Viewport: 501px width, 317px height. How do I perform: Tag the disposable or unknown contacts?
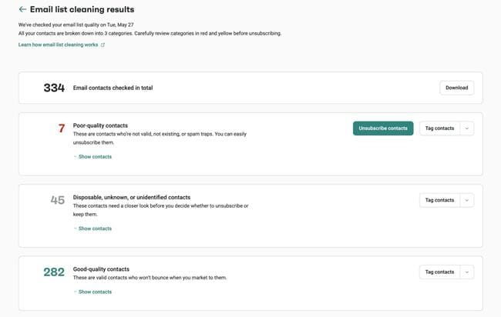click(x=439, y=200)
